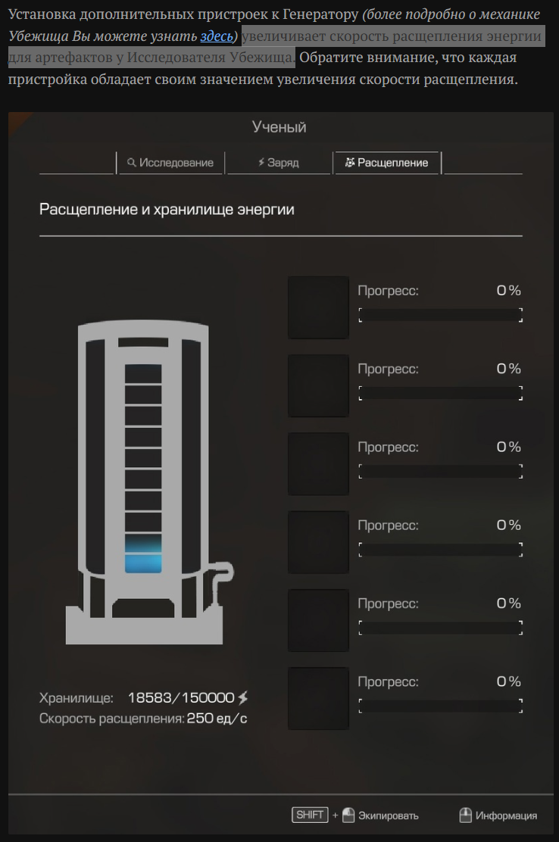Click the first slot's progress bar

pos(441,315)
